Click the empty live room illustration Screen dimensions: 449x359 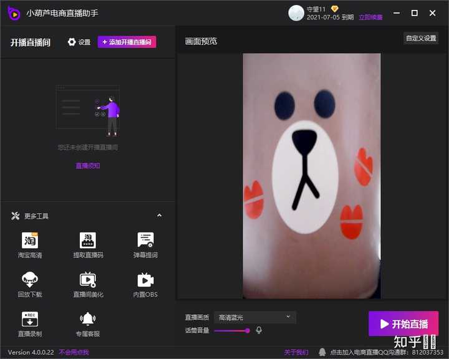point(88,111)
